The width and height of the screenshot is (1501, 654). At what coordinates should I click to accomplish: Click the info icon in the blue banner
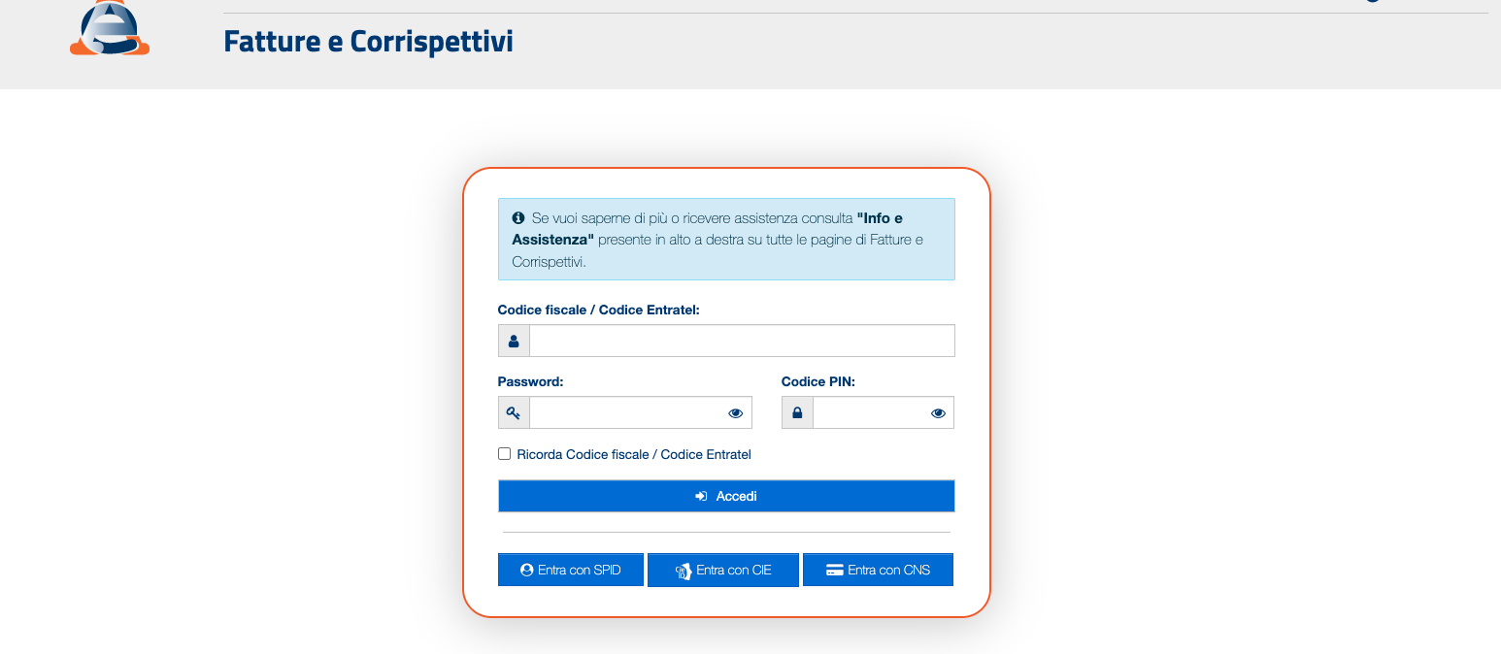(x=518, y=218)
